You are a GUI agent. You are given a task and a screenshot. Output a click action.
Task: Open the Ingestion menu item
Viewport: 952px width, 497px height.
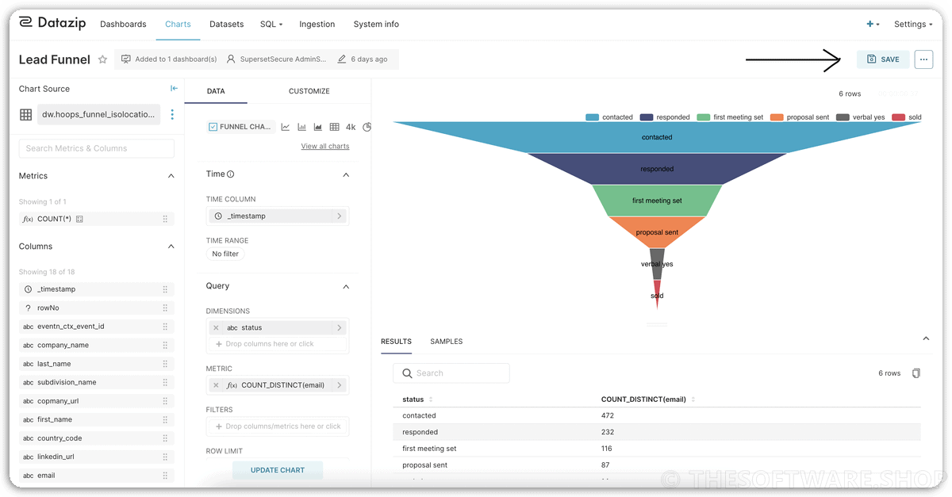pos(317,25)
